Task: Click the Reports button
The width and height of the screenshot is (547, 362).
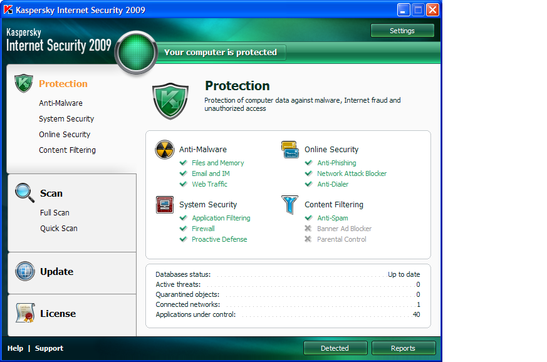Action: pyautogui.click(x=404, y=348)
